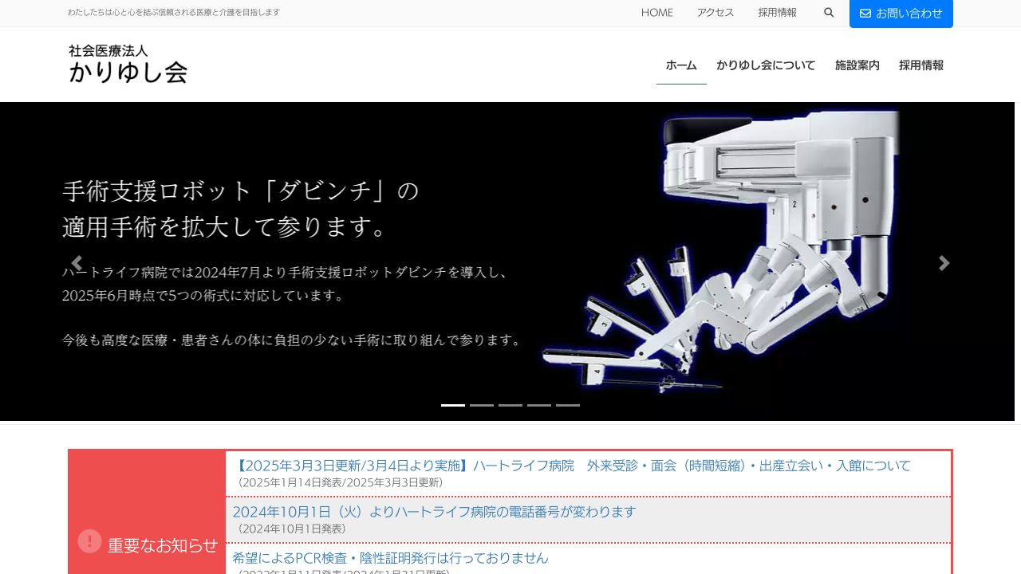Advance to next carousel slide arrow
This screenshot has height=574, width=1021.
pos(944,263)
